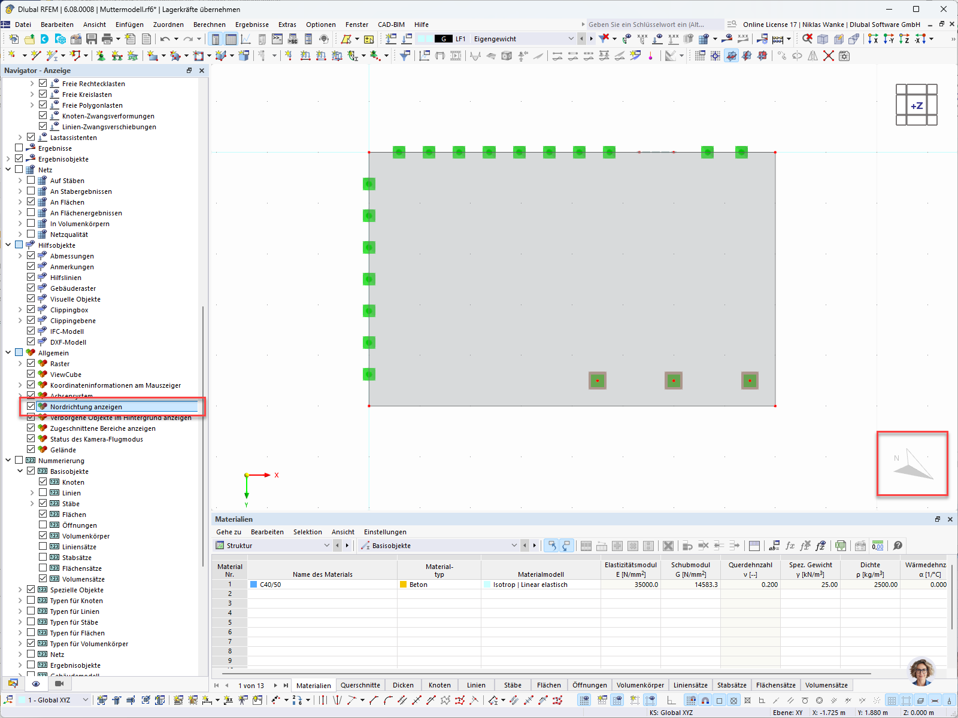Click the video camera tab icon in navigator
The height and width of the screenshot is (718, 958).
pos(59,683)
